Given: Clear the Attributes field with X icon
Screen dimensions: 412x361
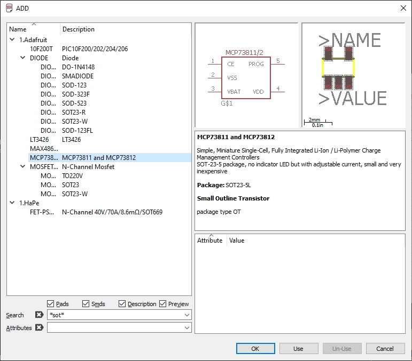Looking at the screenshot, I should tap(40, 327).
